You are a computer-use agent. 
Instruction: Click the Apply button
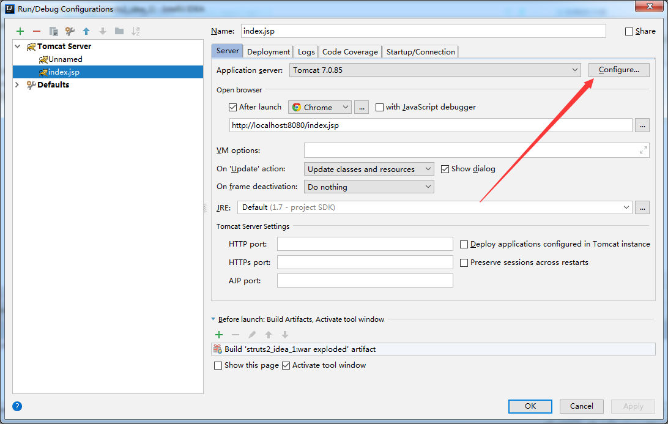[x=633, y=406]
